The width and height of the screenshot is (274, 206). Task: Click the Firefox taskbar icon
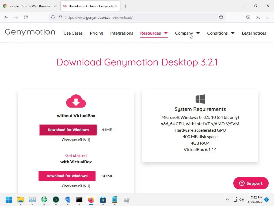click(91, 200)
